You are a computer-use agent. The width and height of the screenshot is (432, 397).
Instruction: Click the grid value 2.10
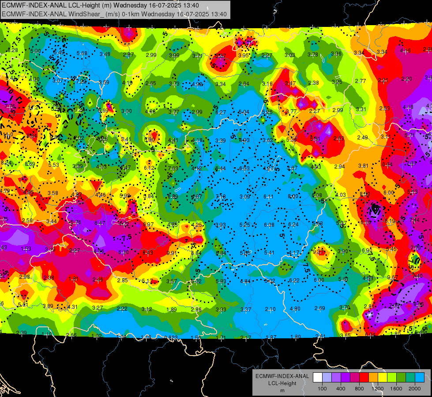pyautogui.click(x=270, y=309)
